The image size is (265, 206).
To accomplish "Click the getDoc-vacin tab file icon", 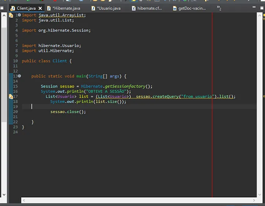I will click(x=175, y=8).
